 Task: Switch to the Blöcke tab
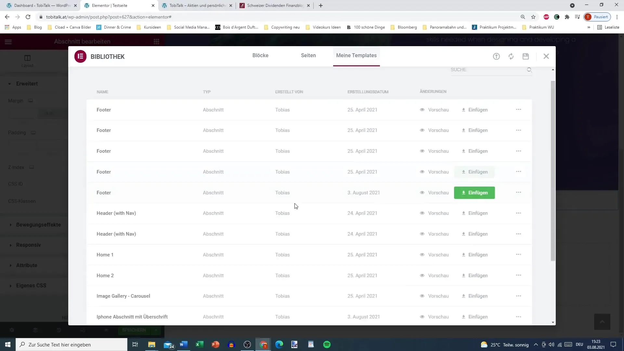coord(260,56)
